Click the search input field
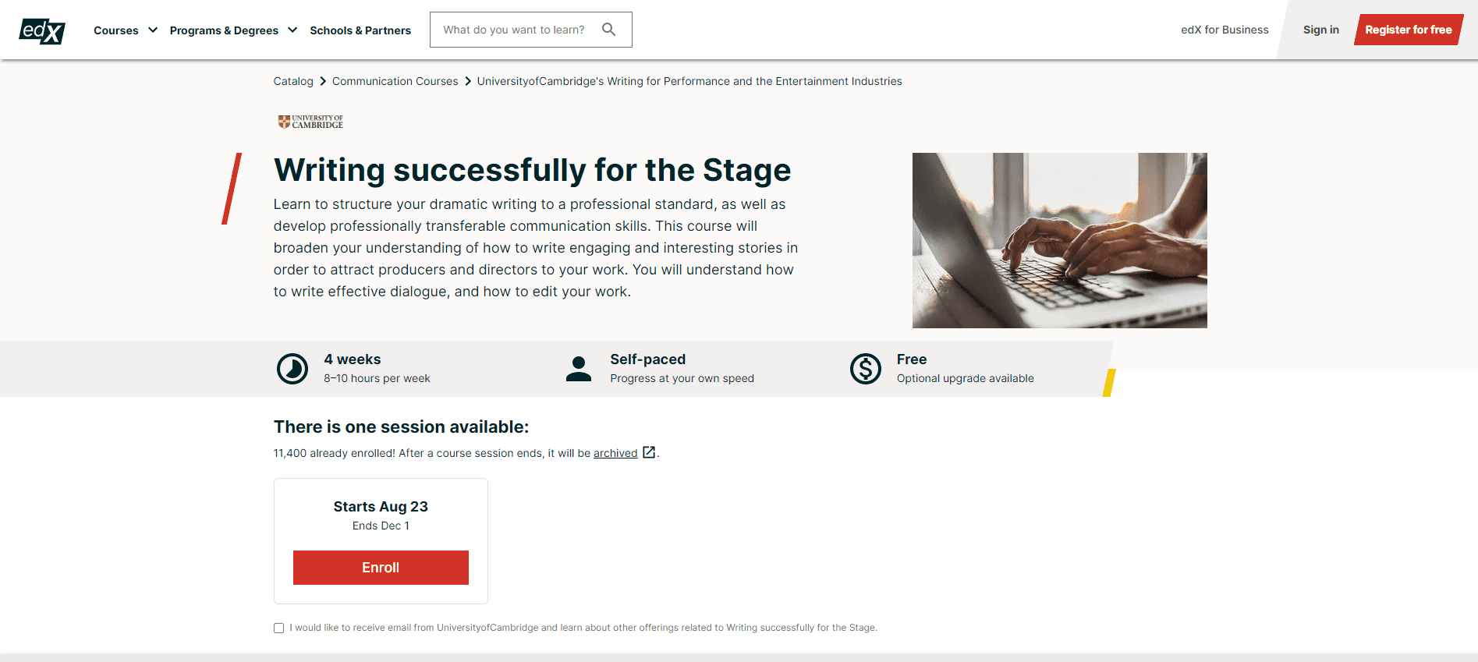 coord(515,29)
